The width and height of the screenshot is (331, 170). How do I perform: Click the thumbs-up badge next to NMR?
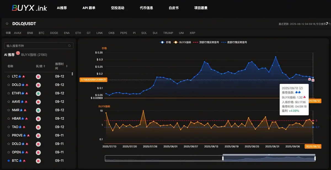[x=21, y=110]
